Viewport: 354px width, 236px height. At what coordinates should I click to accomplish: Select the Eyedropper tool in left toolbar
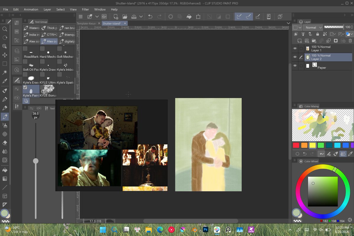click(5, 81)
